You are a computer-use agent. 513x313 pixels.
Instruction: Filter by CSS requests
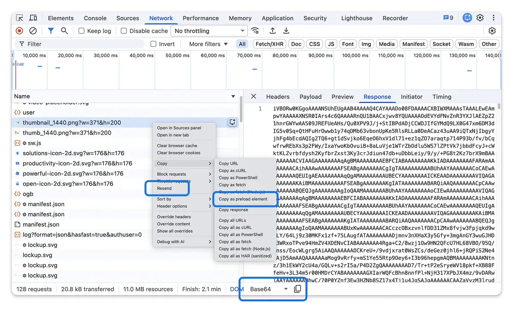pyautogui.click(x=314, y=44)
